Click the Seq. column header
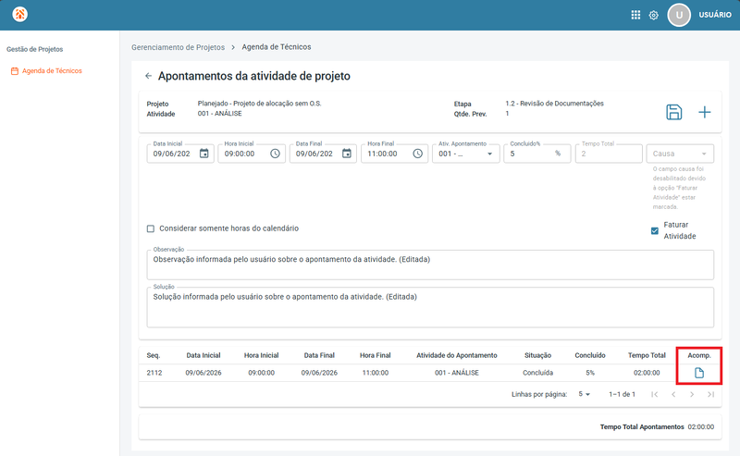The width and height of the screenshot is (740, 456). 154,355
